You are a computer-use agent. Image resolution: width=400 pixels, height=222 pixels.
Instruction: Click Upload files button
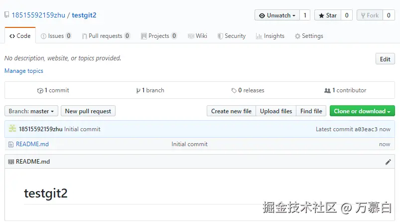[x=276, y=111]
